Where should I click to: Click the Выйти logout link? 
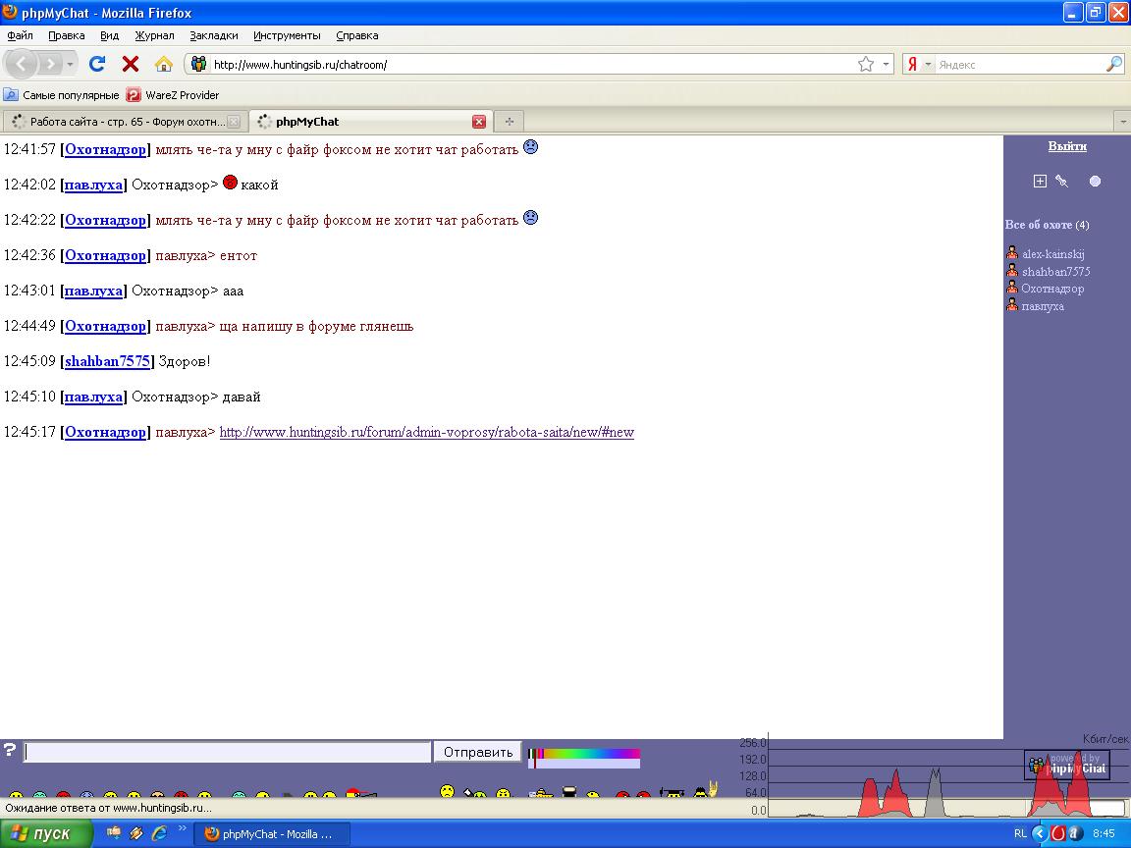click(1066, 146)
